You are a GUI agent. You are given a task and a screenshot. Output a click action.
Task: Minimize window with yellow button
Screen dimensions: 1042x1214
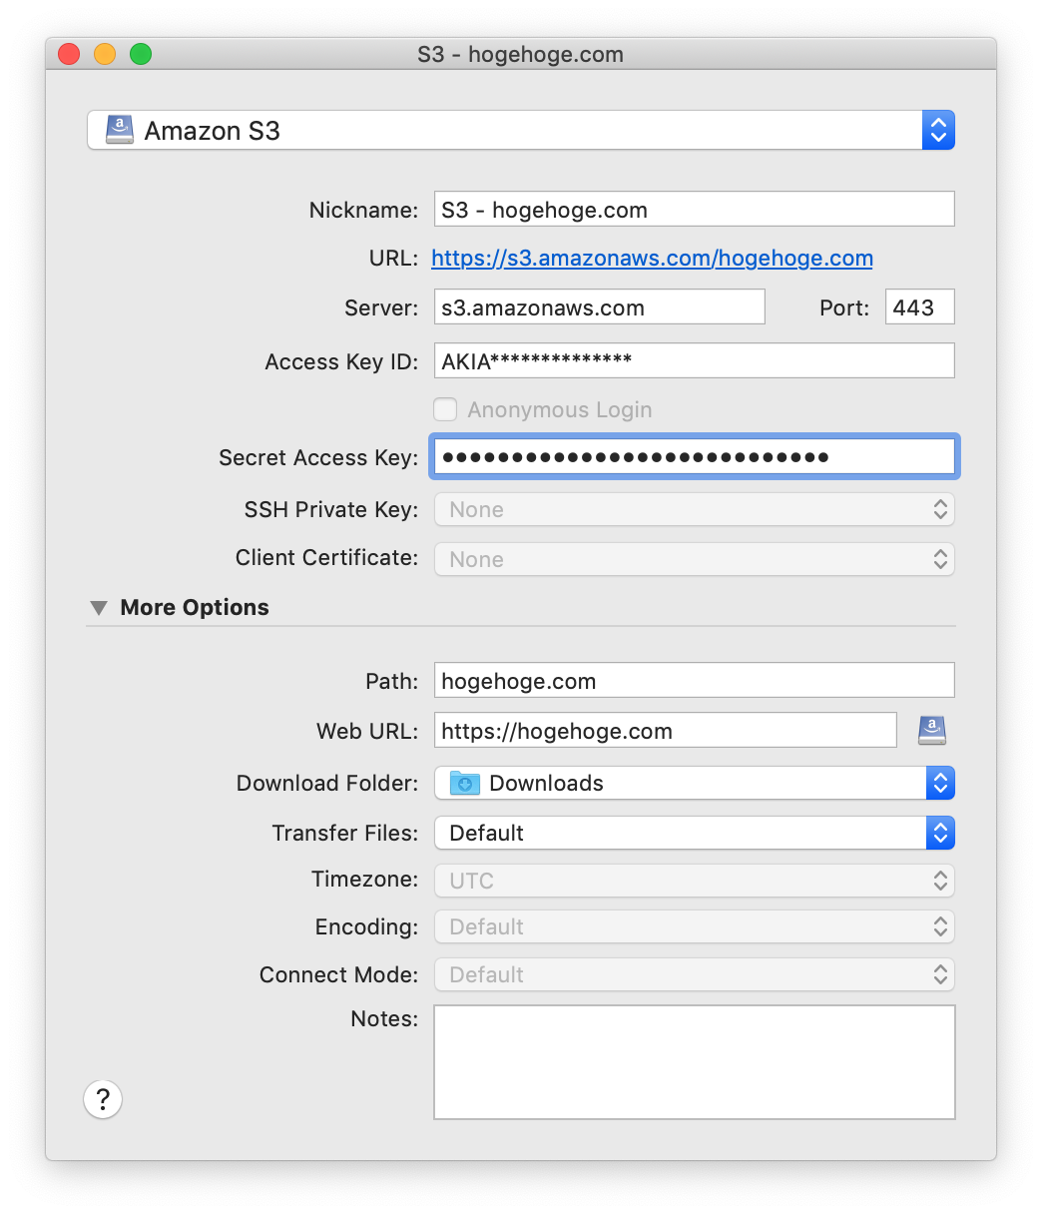(105, 54)
